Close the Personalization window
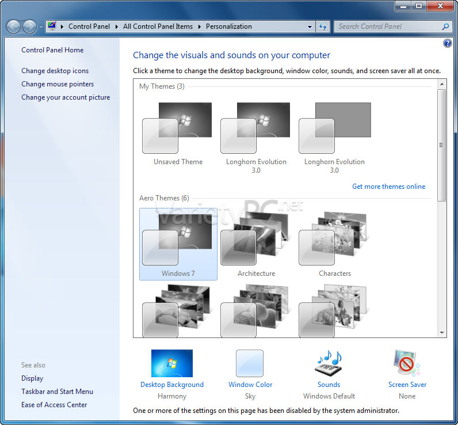This screenshot has height=425, width=458. (x=441, y=6)
